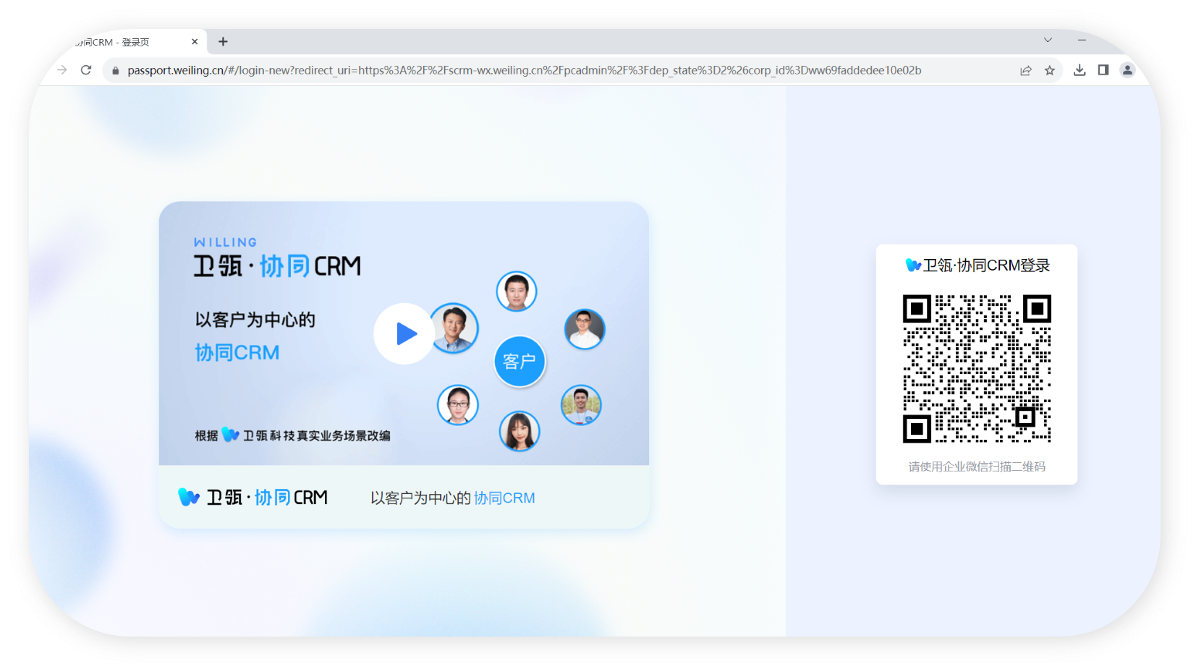Viewport: 1196px width, 672px height.
Task: Open the browser downloads icon
Action: pyautogui.click(x=1080, y=70)
